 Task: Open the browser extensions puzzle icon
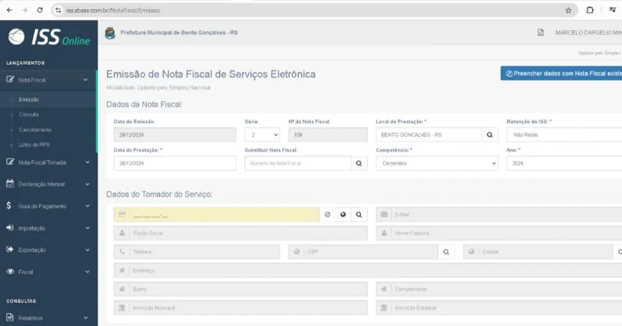pyautogui.click(x=590, y=11)
